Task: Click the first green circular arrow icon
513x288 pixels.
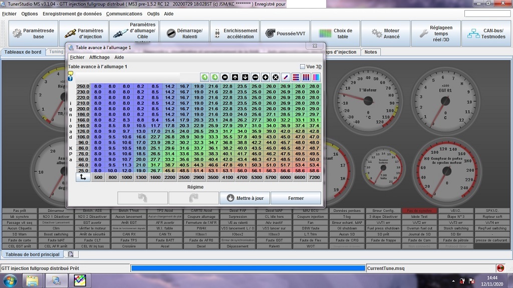Action: point(204,77)
